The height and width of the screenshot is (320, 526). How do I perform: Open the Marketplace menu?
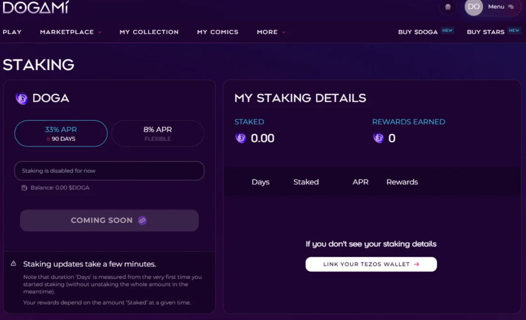pyautogui.click(x=67, y=32)
